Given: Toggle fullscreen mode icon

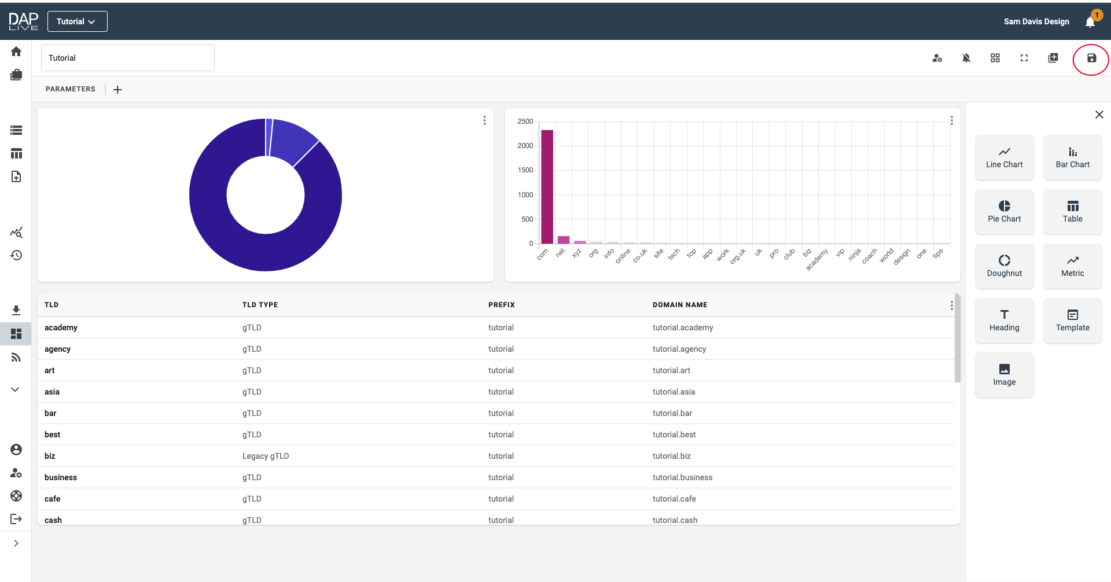Looking at the screenshot, I should click(x=1024, y=58).
